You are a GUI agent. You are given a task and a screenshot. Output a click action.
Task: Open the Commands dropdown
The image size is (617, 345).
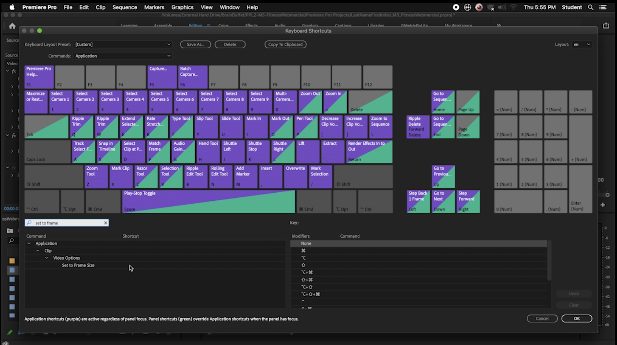click(122, 56)
